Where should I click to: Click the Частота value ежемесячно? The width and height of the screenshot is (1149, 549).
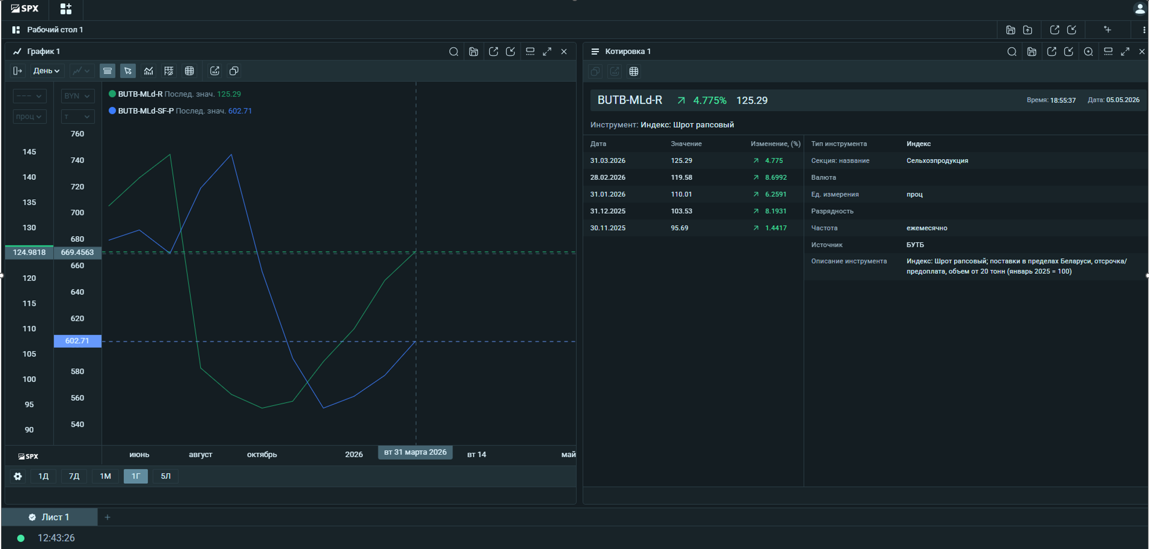click(x=927, y=228)
